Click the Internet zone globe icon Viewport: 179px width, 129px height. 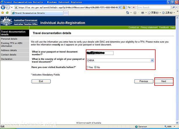(x=136, y=126)
